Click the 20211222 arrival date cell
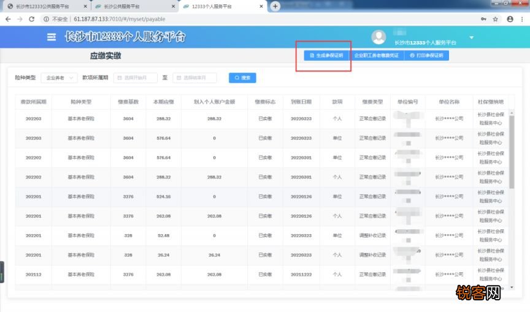The width and height of the screenshot is (530, 312). coord(301,275)
